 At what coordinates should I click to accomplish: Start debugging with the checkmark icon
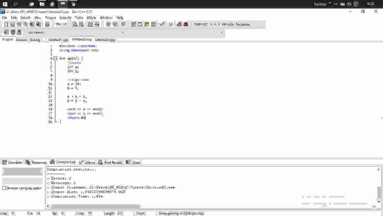pos(162,24)
